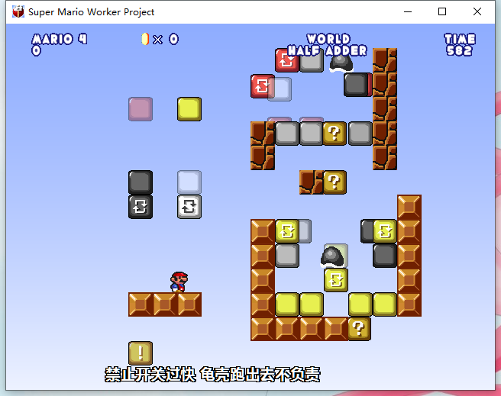Click the solid yellow block above Mario
The height and width of the screenshot is (396, 501).
point(189,109)
